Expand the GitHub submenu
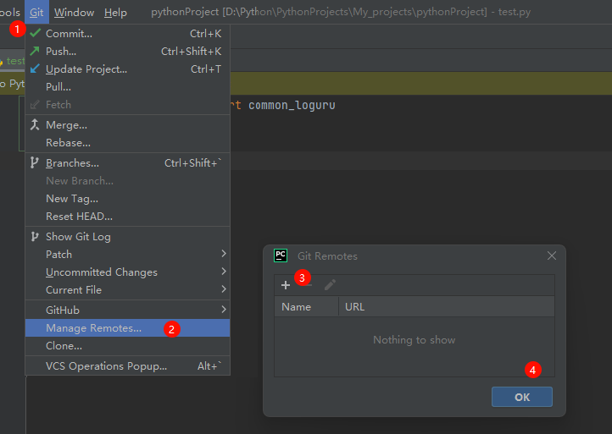Screen dimensions: 612x434 [x=128, y=310]
